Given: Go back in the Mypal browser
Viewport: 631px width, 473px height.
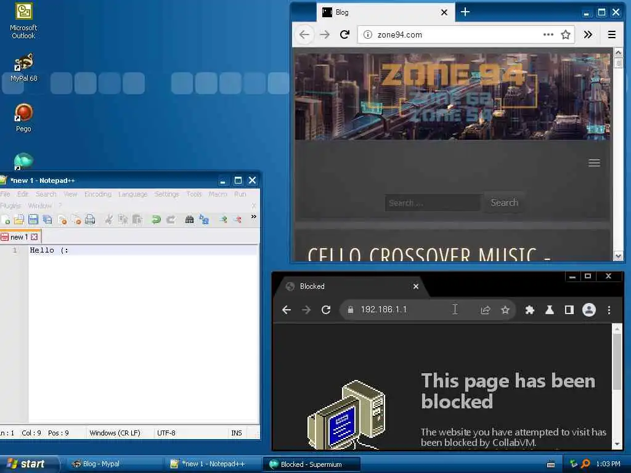Looking at the screenshot, I should click(304, 34).
